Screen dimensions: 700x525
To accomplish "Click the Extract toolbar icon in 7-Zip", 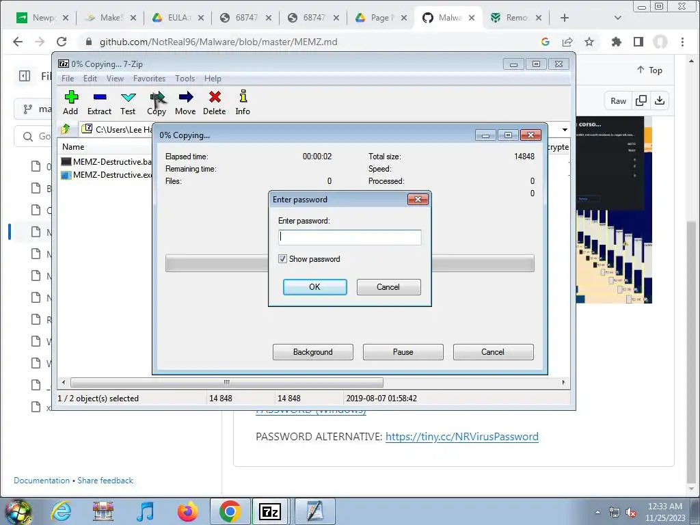I will click(99, 103).
